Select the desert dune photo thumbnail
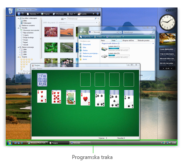Image resolution: width=185 pixels, height=166 pixels. coord(67,32)
